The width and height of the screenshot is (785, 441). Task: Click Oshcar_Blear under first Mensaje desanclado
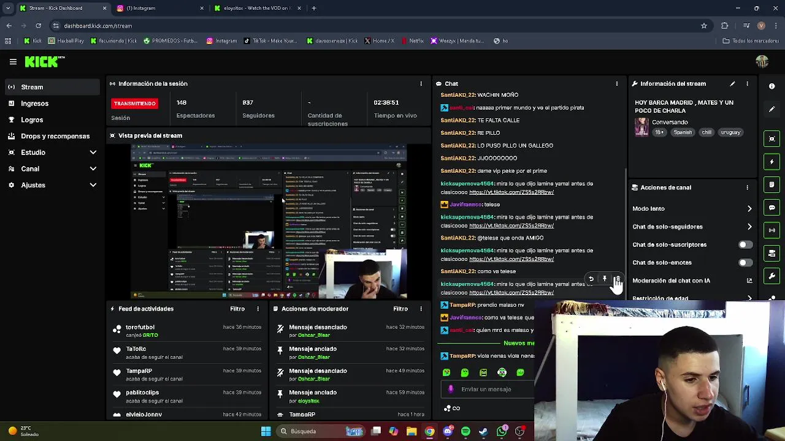[314, 335]
